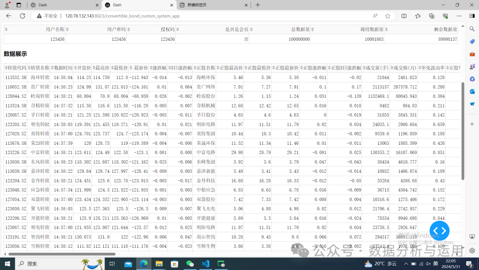Open the browser settings and more menu
The width and height of the screenshot is (479, 270).
click(459, 16)
